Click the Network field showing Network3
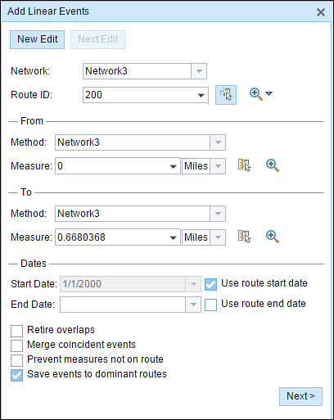Screen dimensions: 334x420 click(137, 71)
